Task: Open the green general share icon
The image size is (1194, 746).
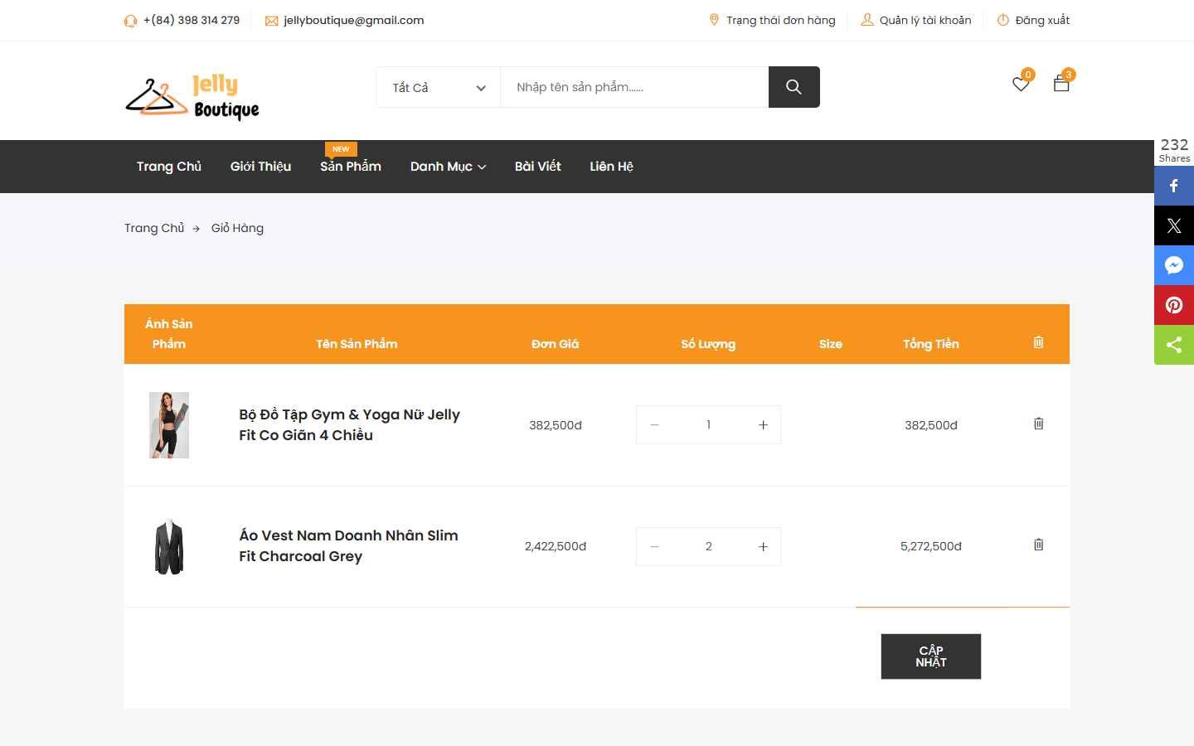Action: (x=1174, y=345)
